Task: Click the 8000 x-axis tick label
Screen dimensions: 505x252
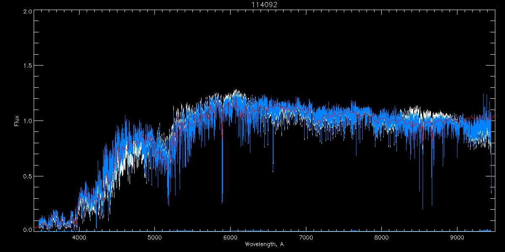Action: (382, 237)
